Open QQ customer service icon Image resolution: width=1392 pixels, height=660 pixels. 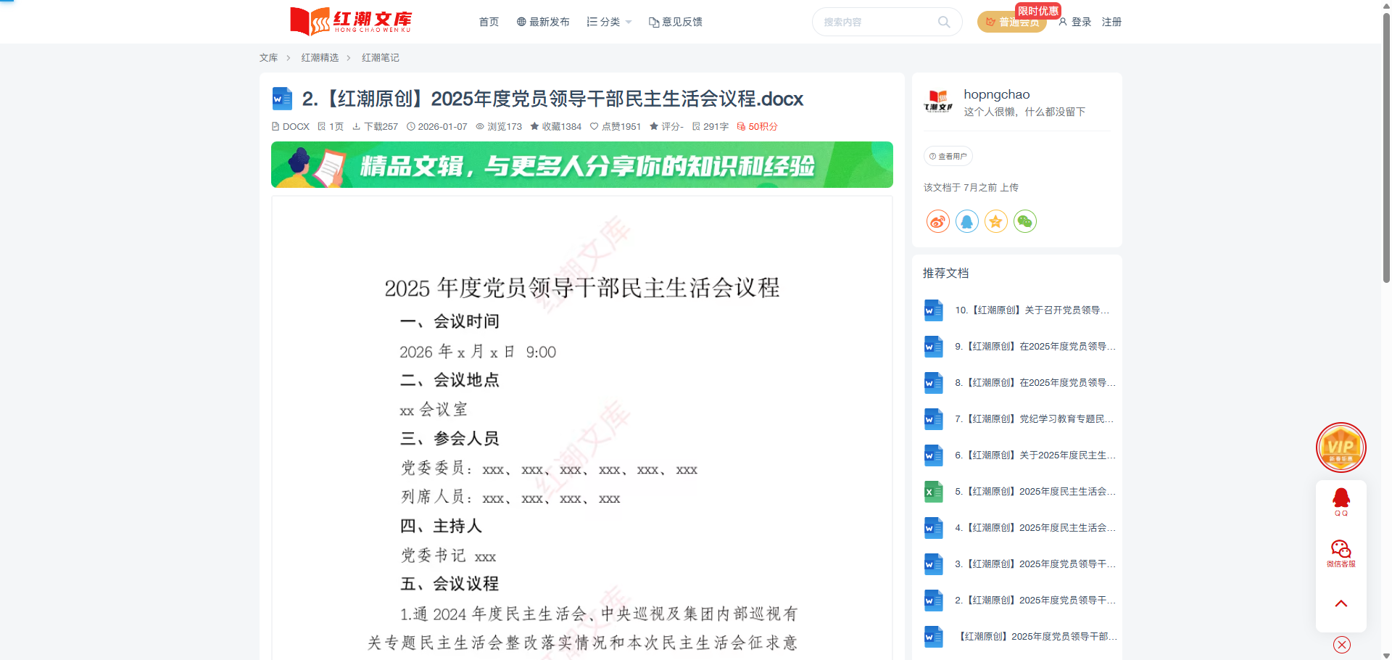coord(1341,501)
